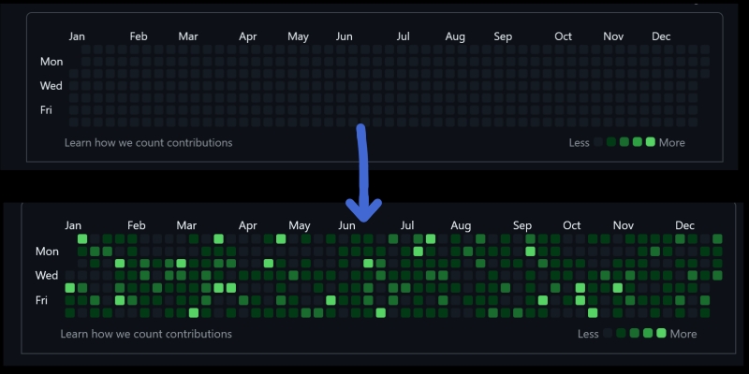Image resolution: width=749 pixels, height=374 pixels.
Task: Click the 'Less' legend label in the lower graph
Action: (588, 334)
